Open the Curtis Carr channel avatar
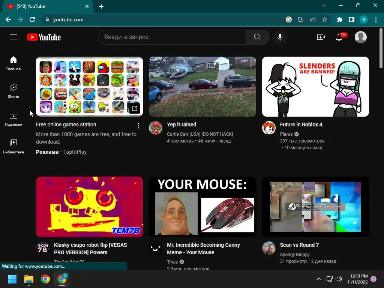The height and width of the screenshot is (288, 384). pos(156,128)
